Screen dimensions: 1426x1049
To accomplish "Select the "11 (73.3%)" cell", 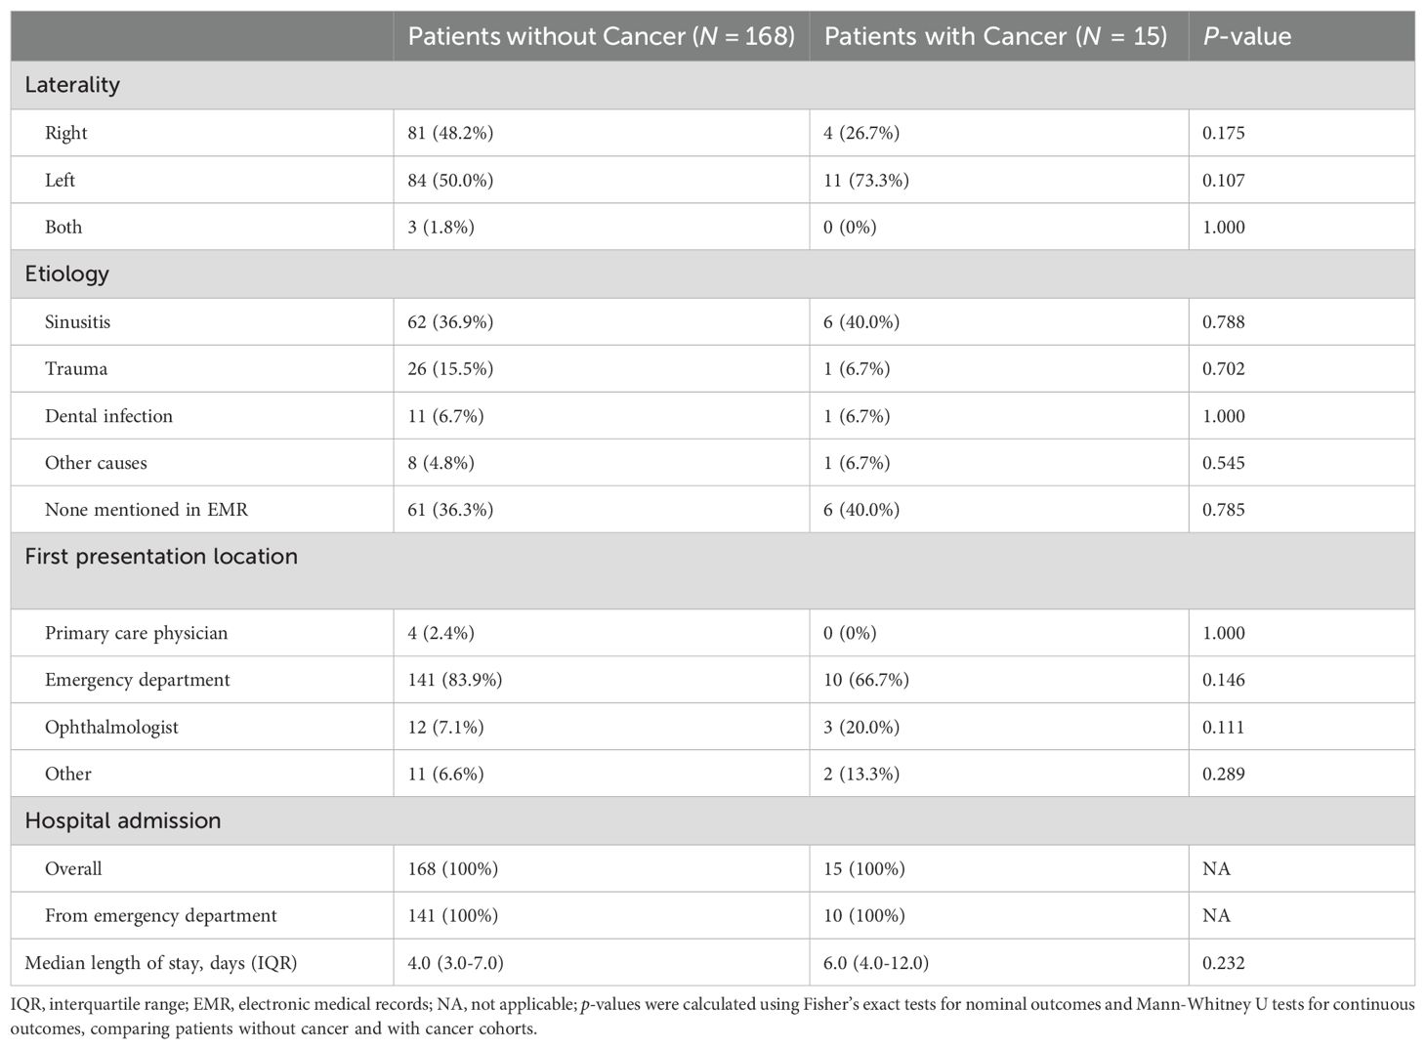I will coord(866,180).
